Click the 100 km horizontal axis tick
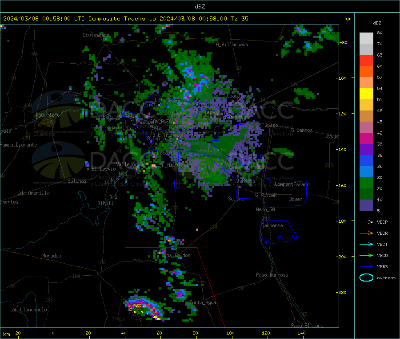Image resolution: width=400 pixels, height=339 pixels. (x=230, y=333)
